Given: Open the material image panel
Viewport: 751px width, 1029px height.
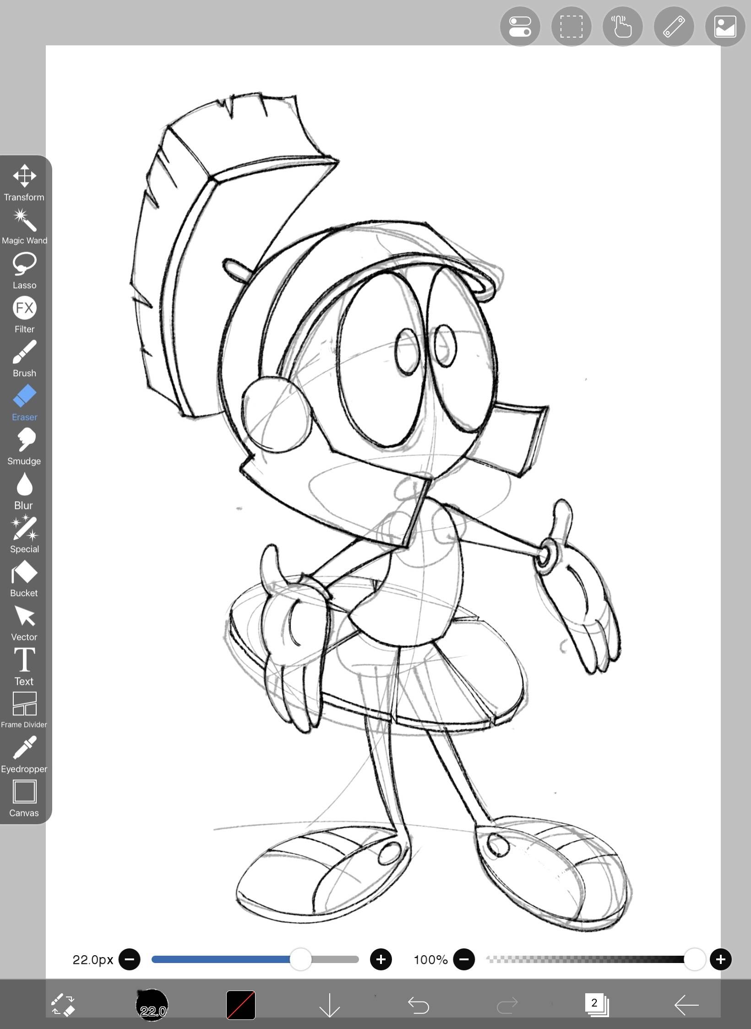Looking at the screenshot, I should coord(725,26).
